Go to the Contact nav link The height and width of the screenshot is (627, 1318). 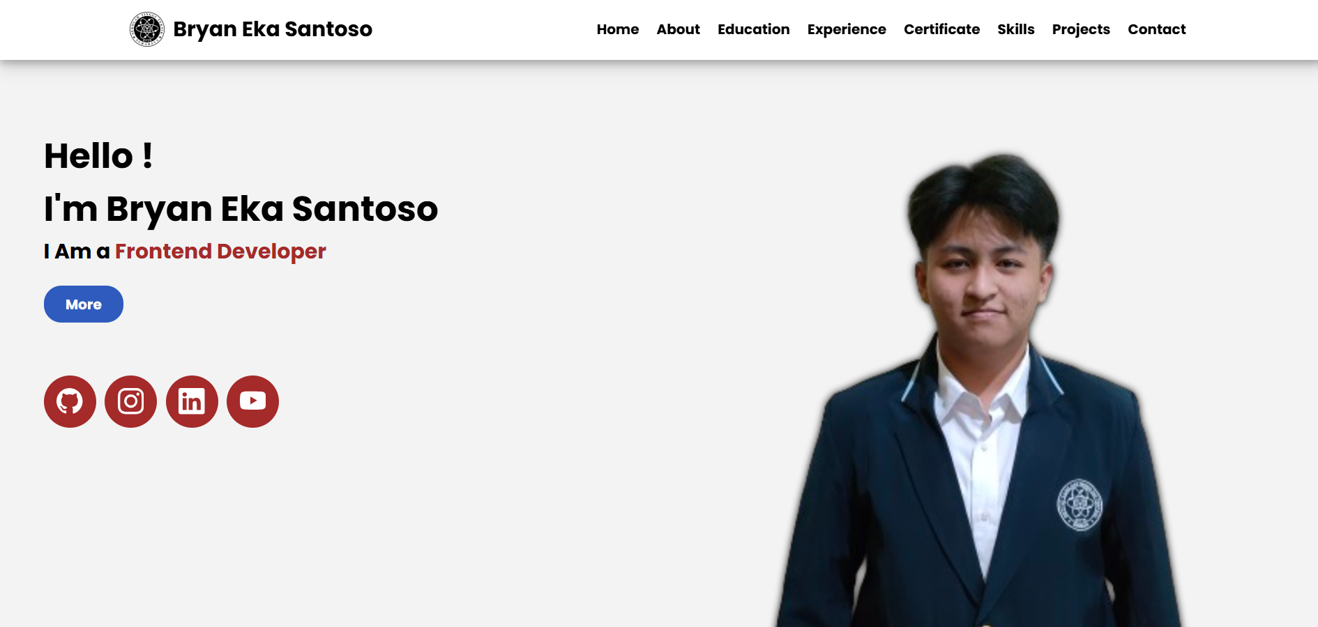coord(1156,29)
